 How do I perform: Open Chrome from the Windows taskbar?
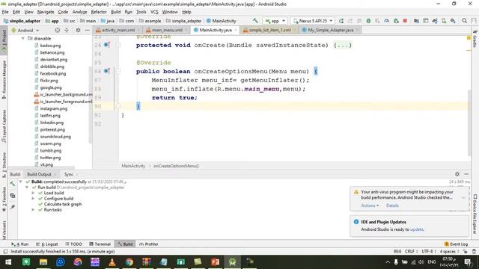(x=129, y=262)
